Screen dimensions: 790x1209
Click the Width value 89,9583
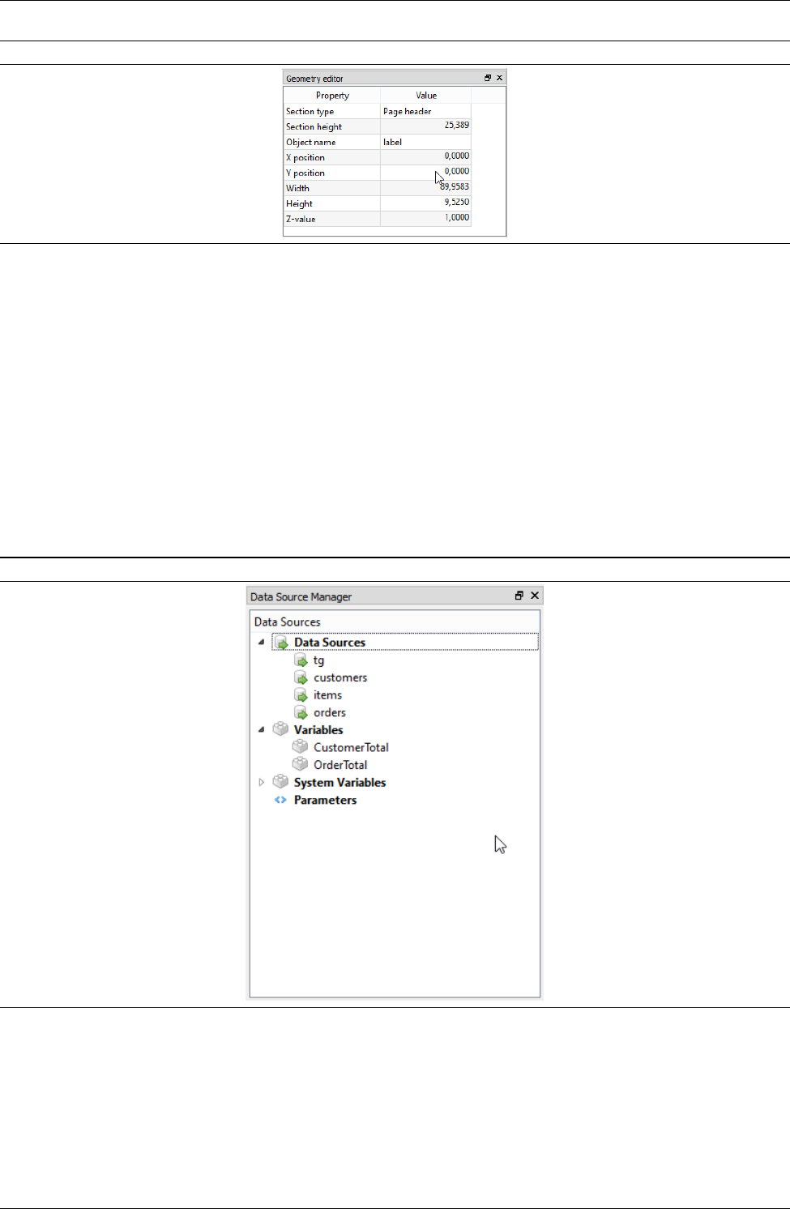click(426, 188)
